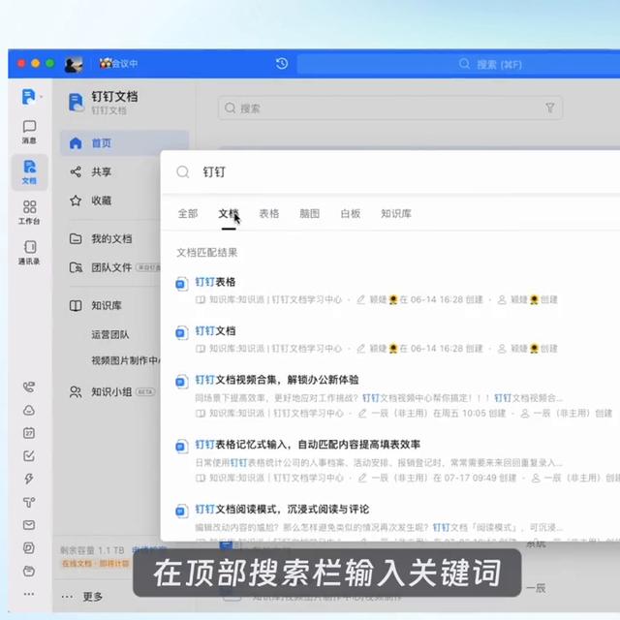Switch to the 脑图 tab

pyautogui.click(x=310, y=213)
